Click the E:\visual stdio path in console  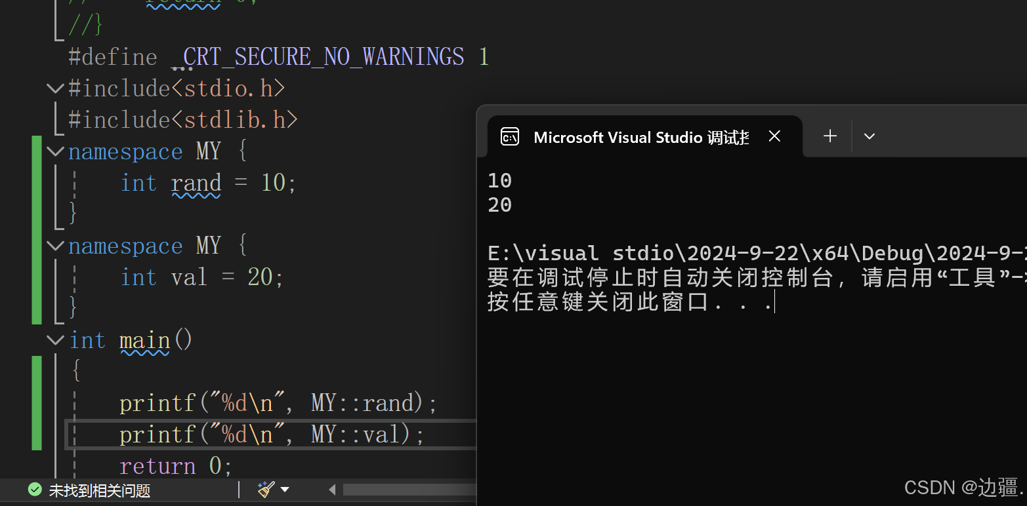click(757, 253)
